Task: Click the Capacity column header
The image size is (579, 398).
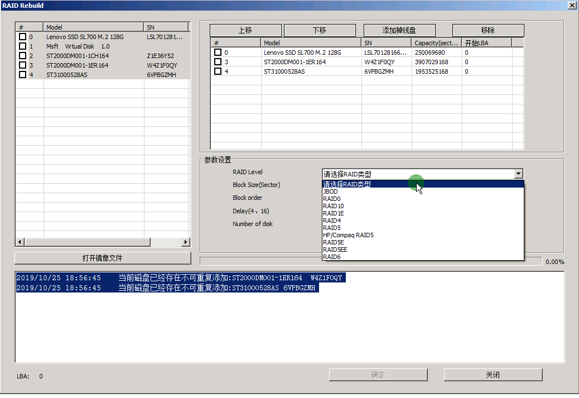Action: [x=436, y=43]
